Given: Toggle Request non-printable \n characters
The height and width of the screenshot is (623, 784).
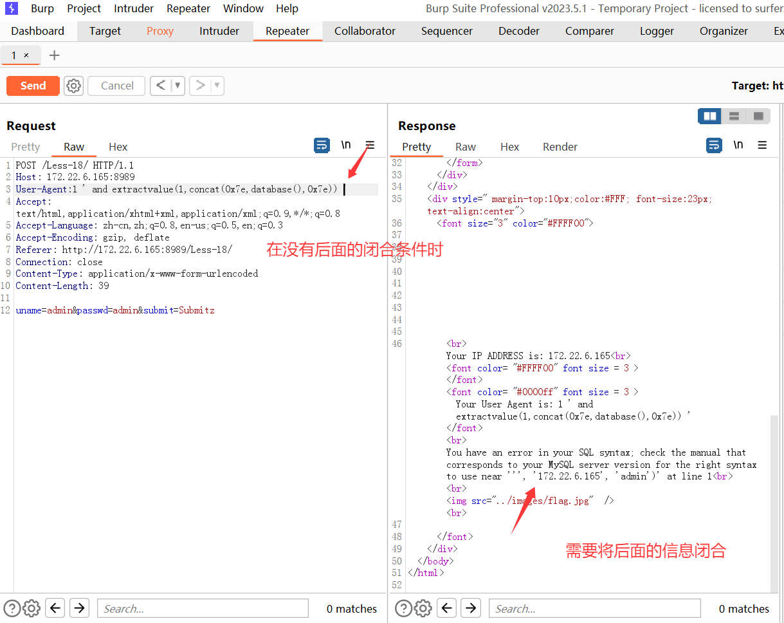Looking at the screenshot, I should tap(346, 145).
